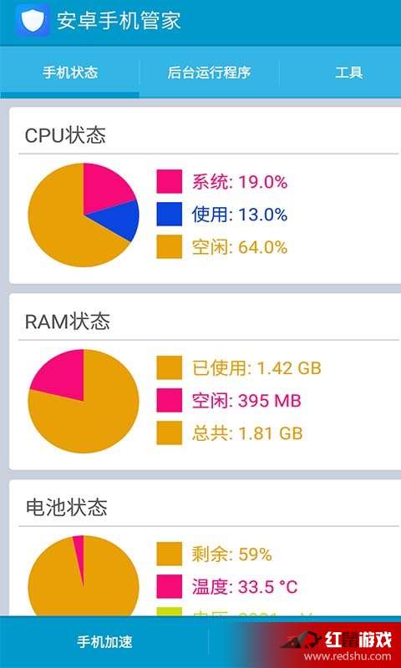Screen dimensions: 401x668
Task: Tap the RAM状态 pie chart
Action: point(84,401)
